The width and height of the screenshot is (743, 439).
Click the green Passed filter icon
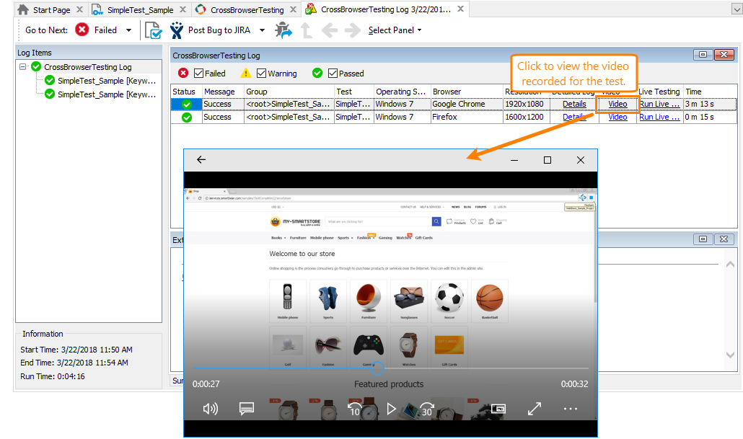click(x=317, y=73)
